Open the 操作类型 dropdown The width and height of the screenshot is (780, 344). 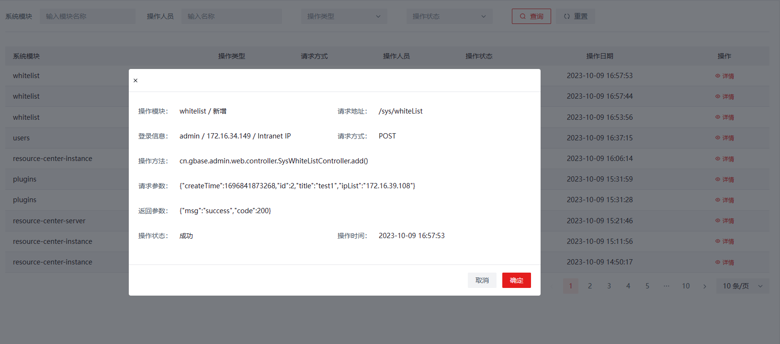(344, 16)
